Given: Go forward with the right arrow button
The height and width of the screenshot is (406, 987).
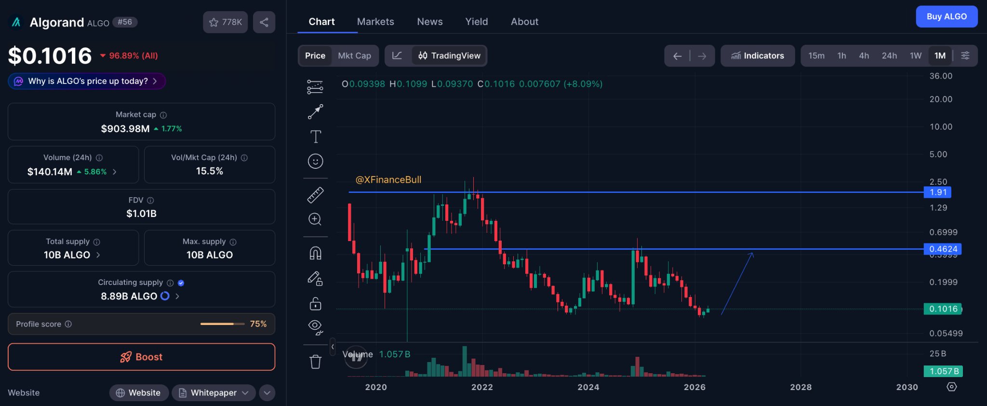Looking at the screenshot, I should [702, 56].
